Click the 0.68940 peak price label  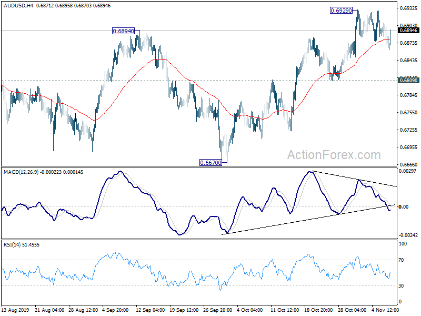123,31
